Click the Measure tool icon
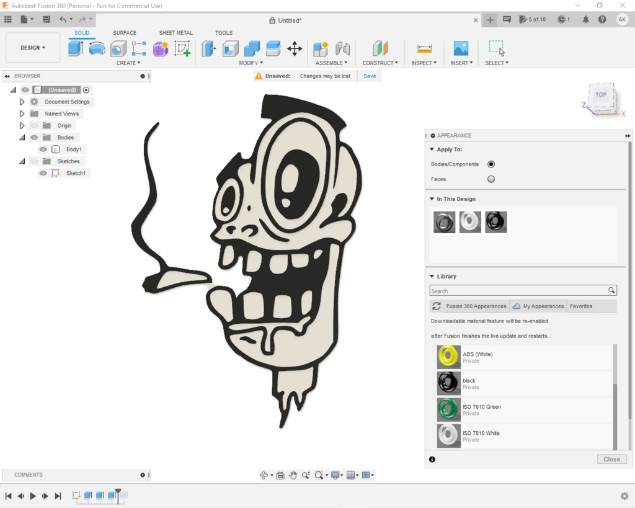This screenshot has width=635, height=508. coord(424,48)
